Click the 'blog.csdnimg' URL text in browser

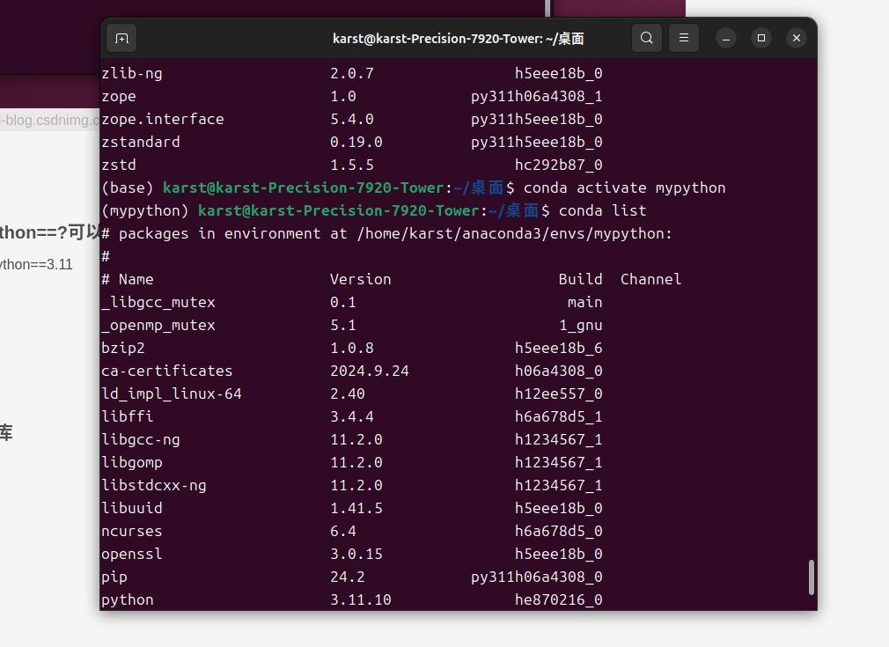pos(50,121)
